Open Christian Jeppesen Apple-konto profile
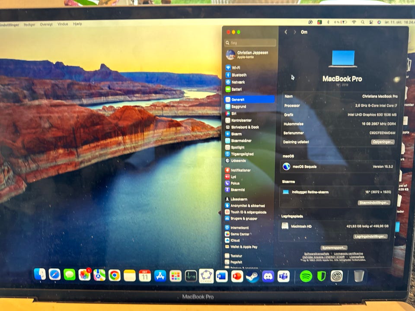Viewport: 415px width, 311px height. [x=247, y=54]
